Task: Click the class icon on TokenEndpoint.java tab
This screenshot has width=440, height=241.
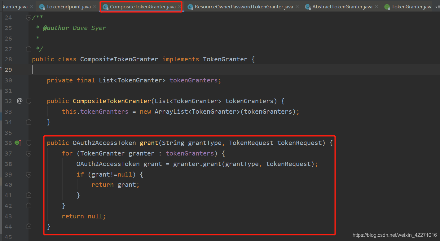Action: 42,7
